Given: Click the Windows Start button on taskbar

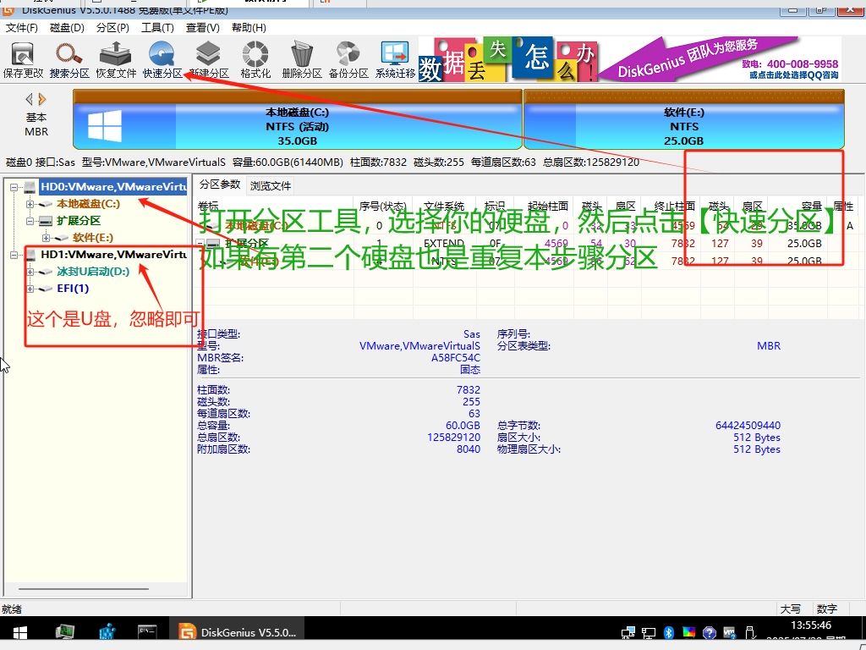Looking at the screenshot, I should coord(19,632).
